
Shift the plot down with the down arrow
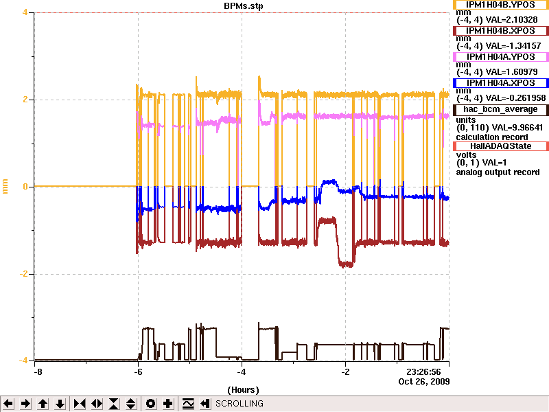[60, 404]
